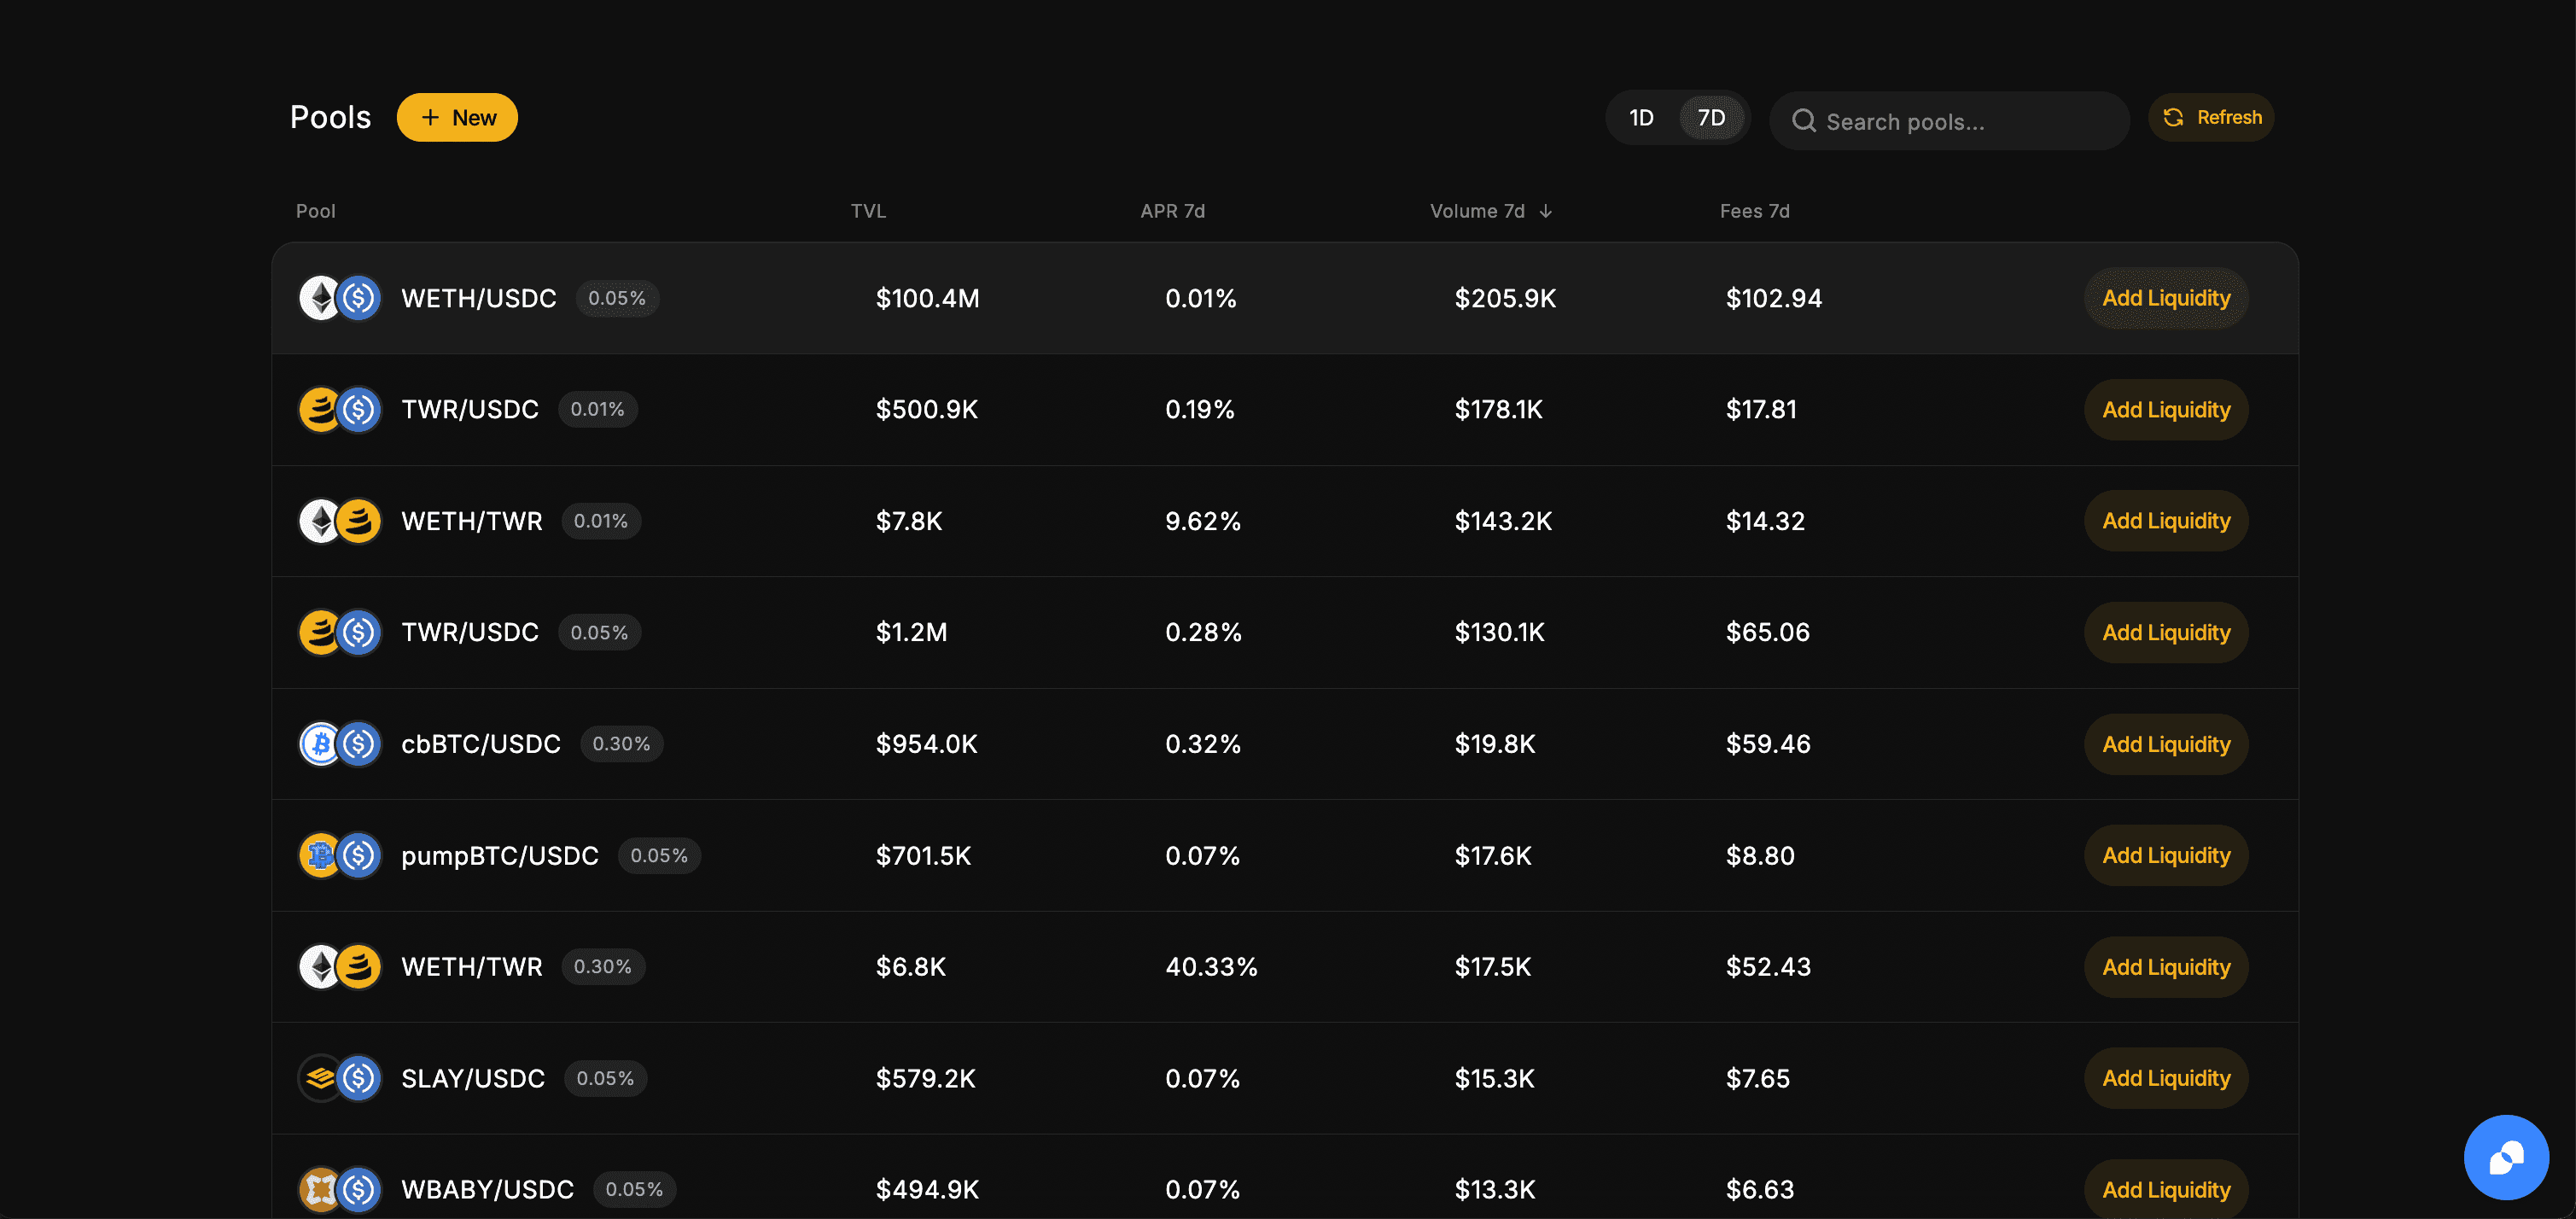Click the chat support bubble icon
This screenshot has width=2576, height=1219.
coord(2505,1157)
